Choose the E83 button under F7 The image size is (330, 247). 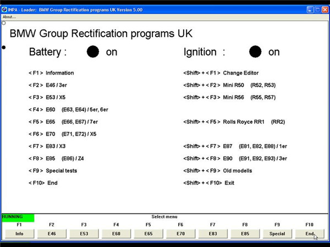tap(213, 234)
